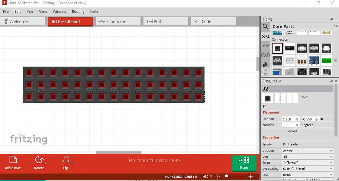Open the Help menu

tap(94, 12)
